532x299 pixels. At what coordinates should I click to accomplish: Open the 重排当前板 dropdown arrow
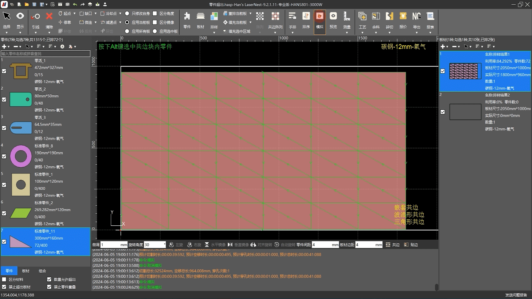[x=250, y=13]
